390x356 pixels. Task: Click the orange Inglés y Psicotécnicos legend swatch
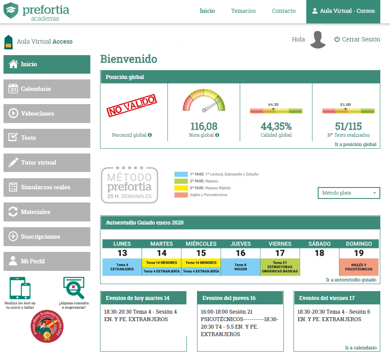click(x=181, y=195)
